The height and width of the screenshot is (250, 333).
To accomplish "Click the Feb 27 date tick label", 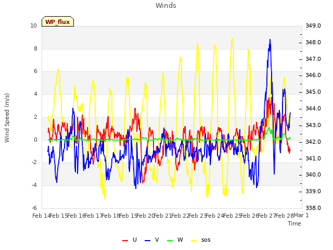I will pos(266,216).
